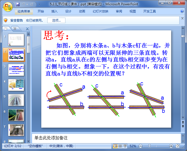Image resolution: width=187 pixels, height=151 pixels.
Task: Click the blue paragraph text on slide
Action: [x=108, y=60]
